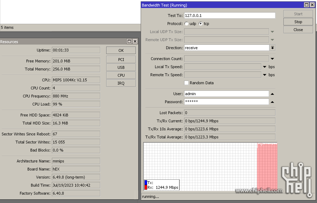317x203 pixels.
Task: Expand the Remote UDP Tx Size arrow
Action: [x=272, y=40]
